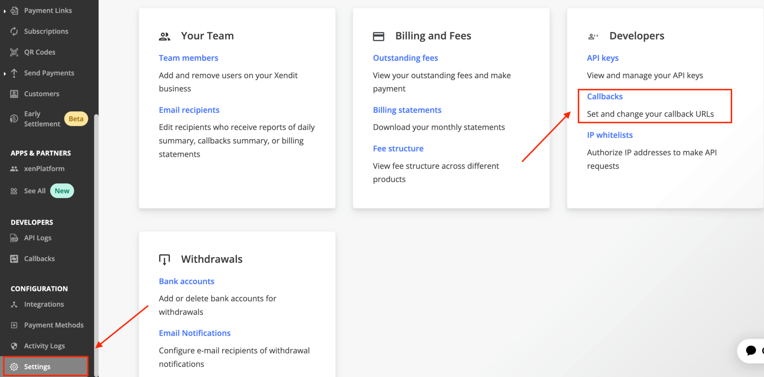
Task: Click the QR Codes icon in sidebar
Action: [14, 52]
